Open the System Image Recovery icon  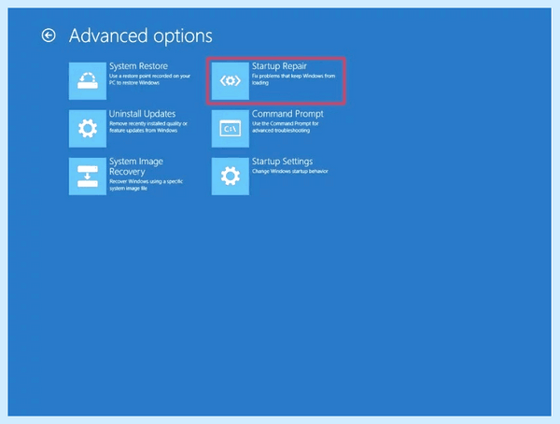point(88,177)
